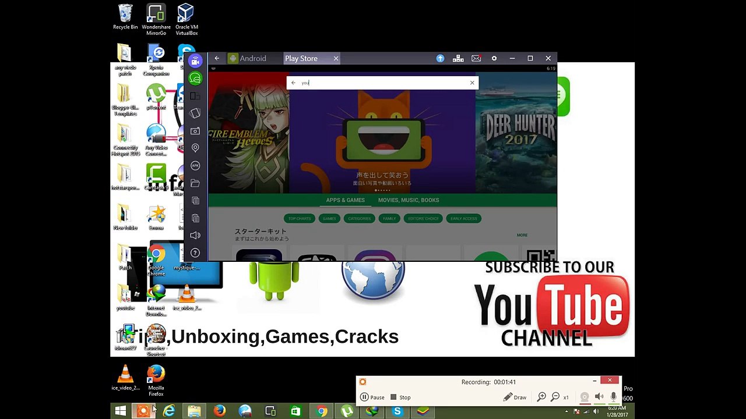The image size is (746, 419).
Task: Click the MORE link in starter kit
Action: (522, 235)
